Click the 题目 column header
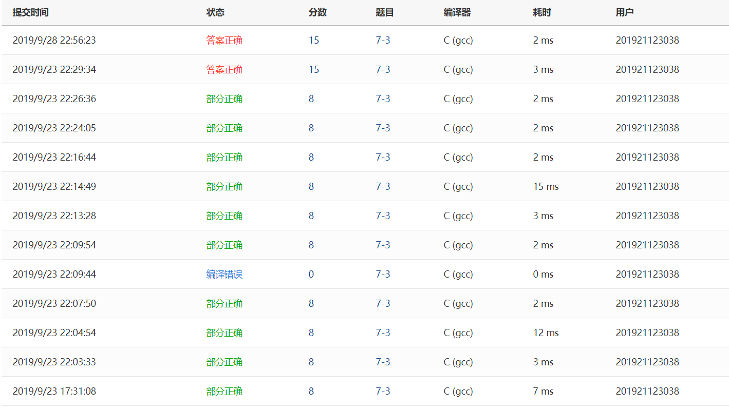This screenshot has width=729, height=410. coord(385,12)
